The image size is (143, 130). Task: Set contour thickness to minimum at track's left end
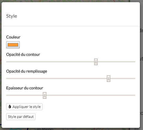coord(6,95)
